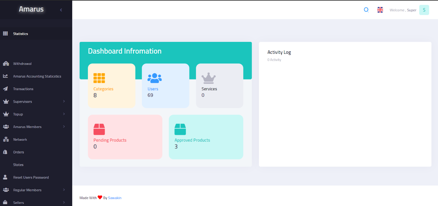The width and height of the screenshot is (438, 206).
Task: Collapse the sidebar with the arrow toggle
Action: (61, 10)
